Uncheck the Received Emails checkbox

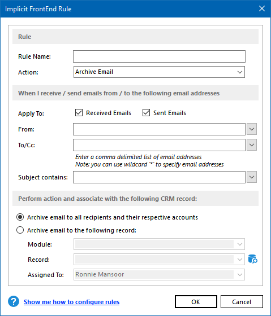point(79,113)
